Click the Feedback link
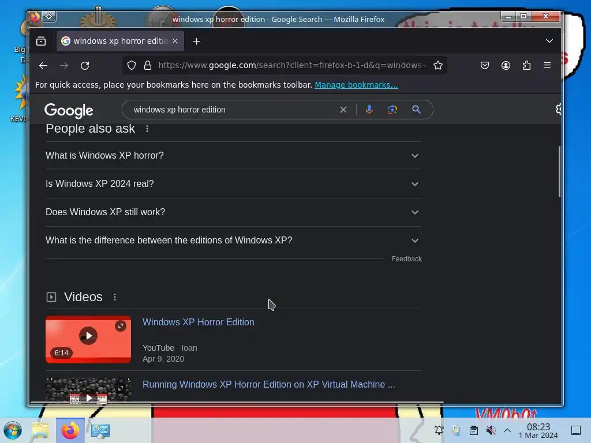591x443 pixels. [x=406, y=259]
